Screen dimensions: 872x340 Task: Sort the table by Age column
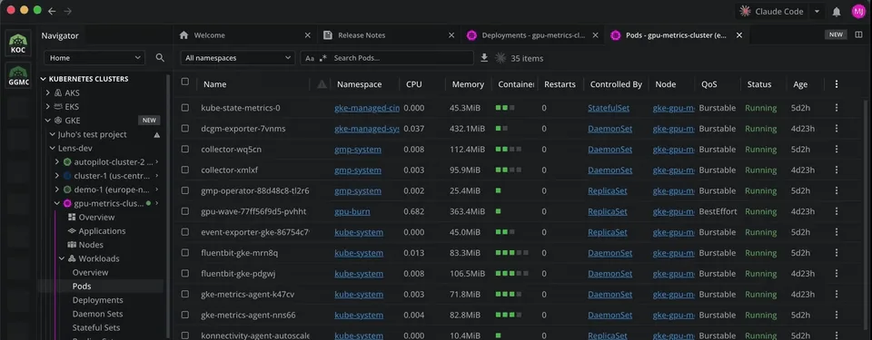click(800, 84)
